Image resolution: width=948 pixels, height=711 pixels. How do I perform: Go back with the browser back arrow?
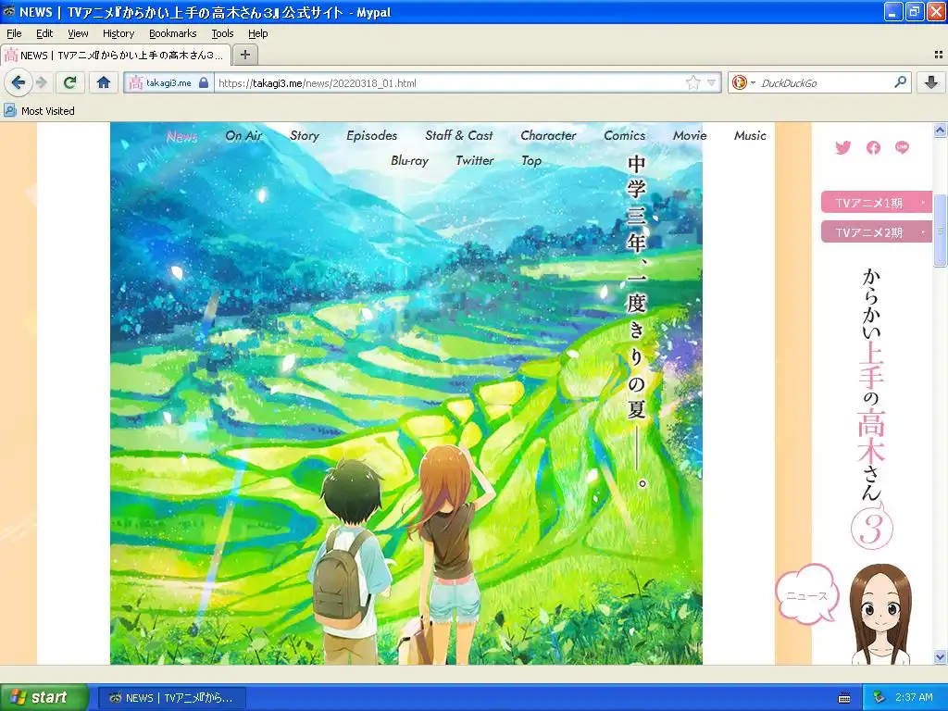click(x=19, y=82)
